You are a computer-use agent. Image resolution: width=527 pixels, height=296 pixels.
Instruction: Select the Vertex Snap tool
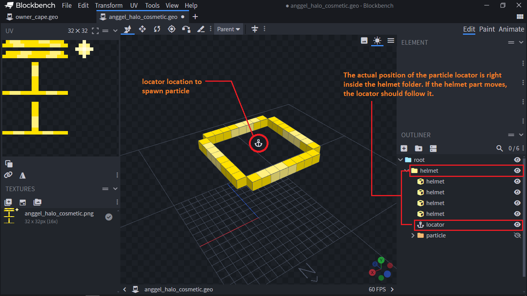pyautogui.click(x=186, y=29)
